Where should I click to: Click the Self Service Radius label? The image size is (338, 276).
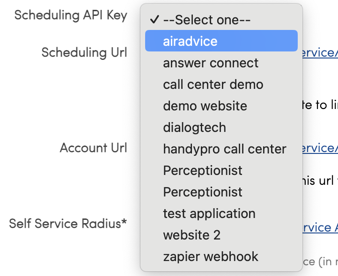68,224
